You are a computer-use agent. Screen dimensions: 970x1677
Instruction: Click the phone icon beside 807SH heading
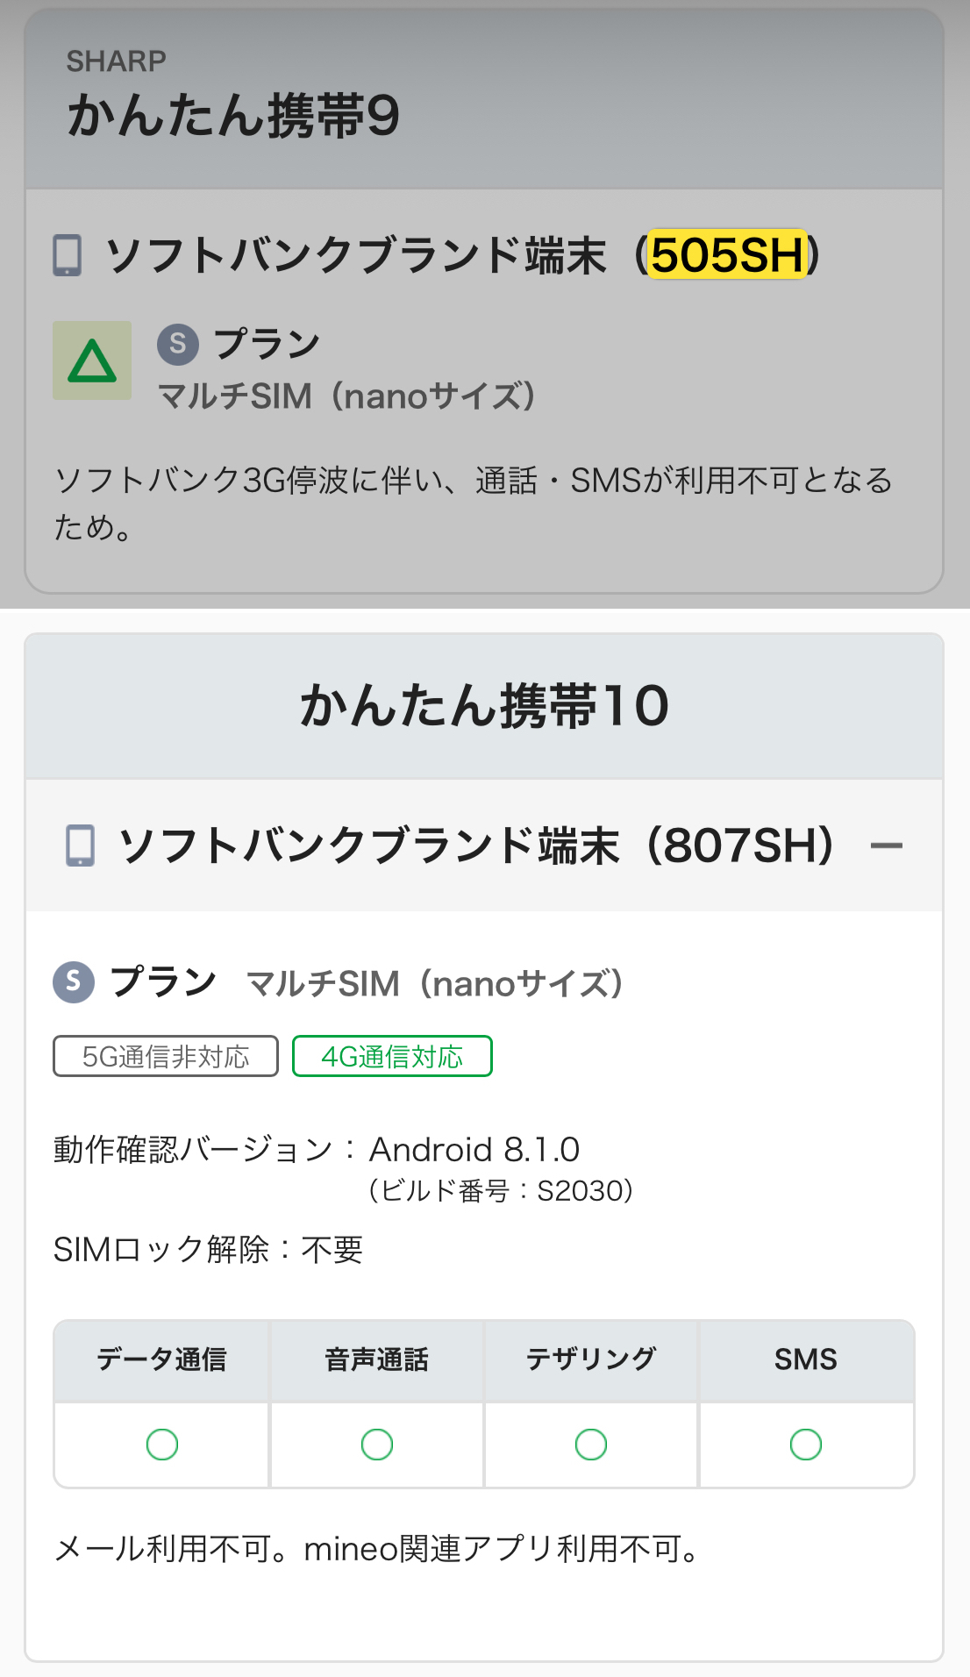pyautogui.click(x=81, y=846)
